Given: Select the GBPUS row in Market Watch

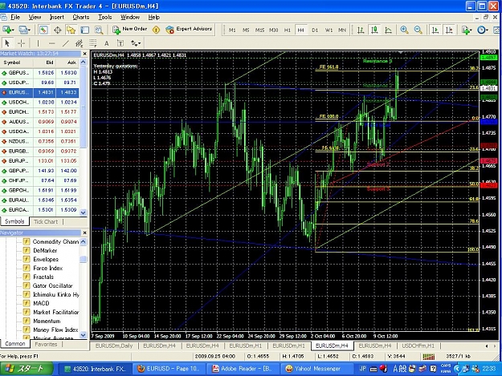Looking at the screenshot, I should pos(39,73).
